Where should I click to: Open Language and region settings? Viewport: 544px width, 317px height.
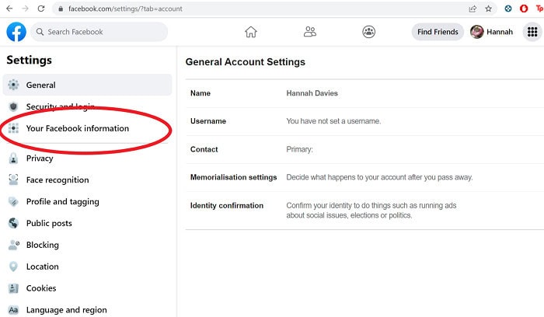click(x=87, y=309)
